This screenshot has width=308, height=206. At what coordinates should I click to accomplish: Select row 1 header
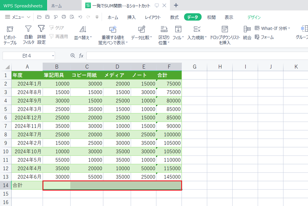point(6,75)
